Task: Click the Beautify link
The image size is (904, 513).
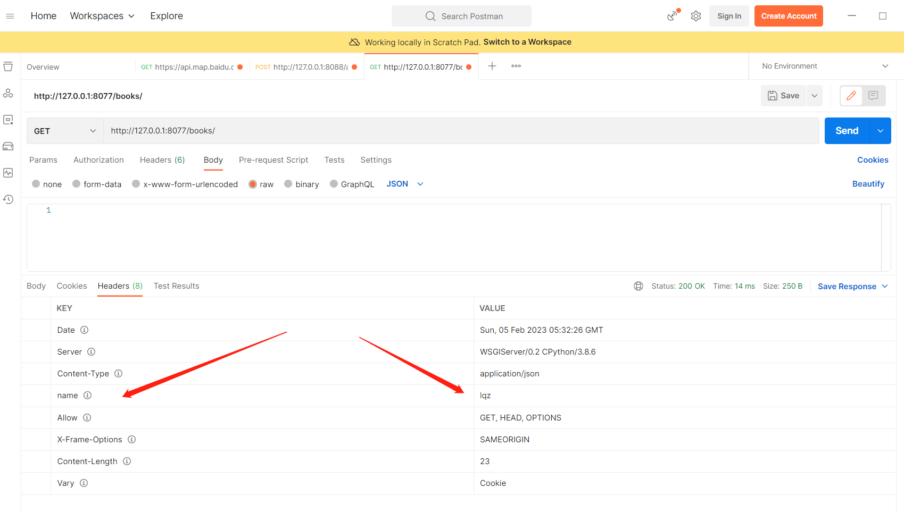Action: [x=868, y=184]
